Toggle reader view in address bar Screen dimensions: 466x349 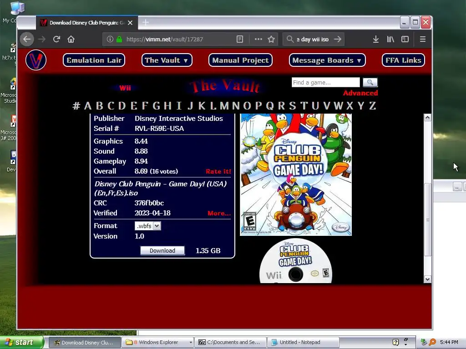coord(240,39)
